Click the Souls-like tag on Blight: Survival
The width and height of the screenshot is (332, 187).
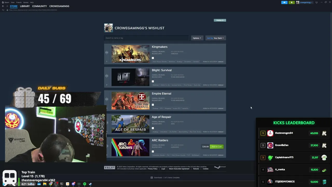[197, 85]
